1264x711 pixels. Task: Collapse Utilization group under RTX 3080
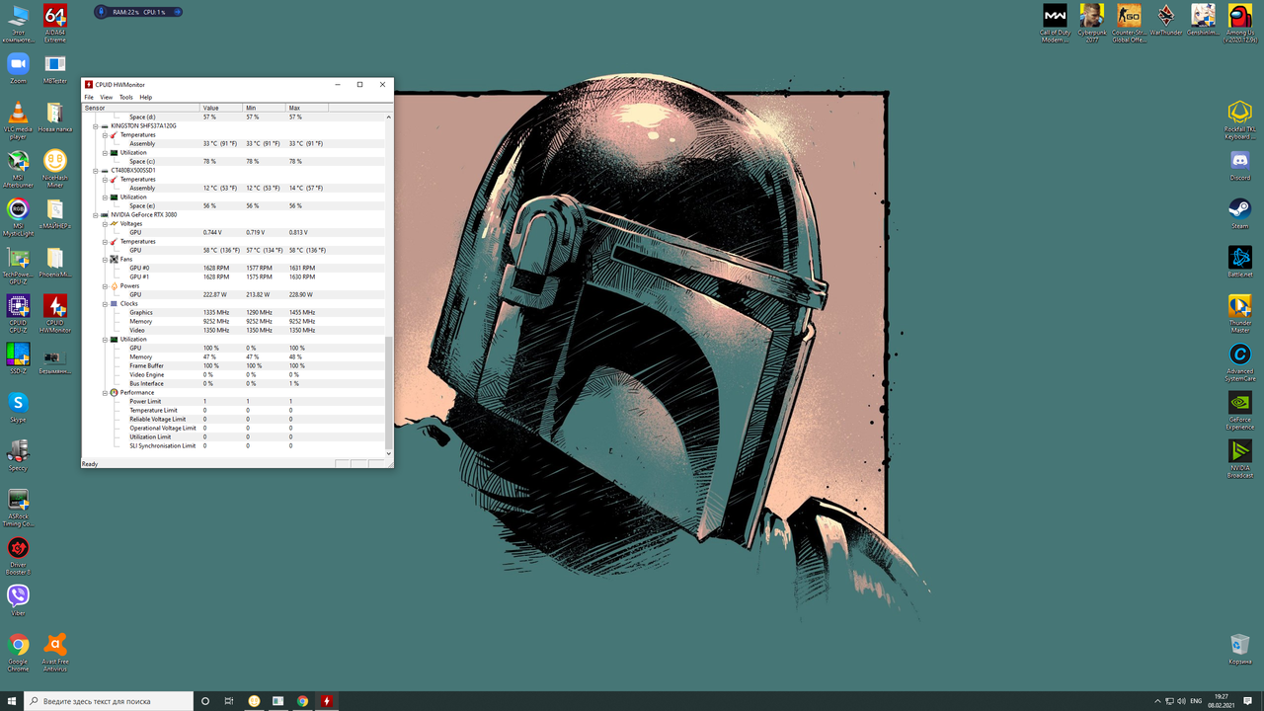coord(105,340)
